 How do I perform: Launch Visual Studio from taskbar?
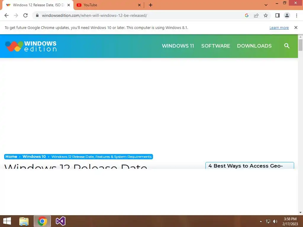[60, 221]
